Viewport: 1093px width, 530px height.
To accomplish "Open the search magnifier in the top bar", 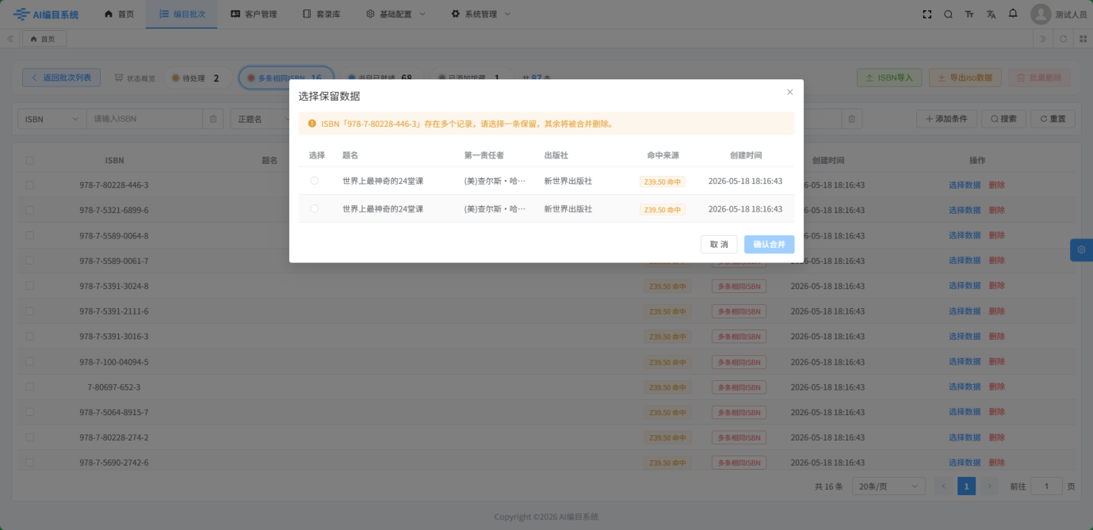I will tap(949, 14).
